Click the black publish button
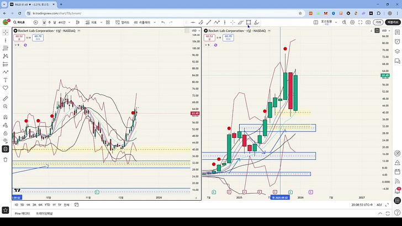This screenshot has height=226, width=402. (393, 23)
